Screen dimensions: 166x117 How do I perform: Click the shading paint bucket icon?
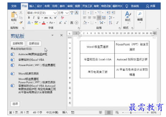point(85,23)
